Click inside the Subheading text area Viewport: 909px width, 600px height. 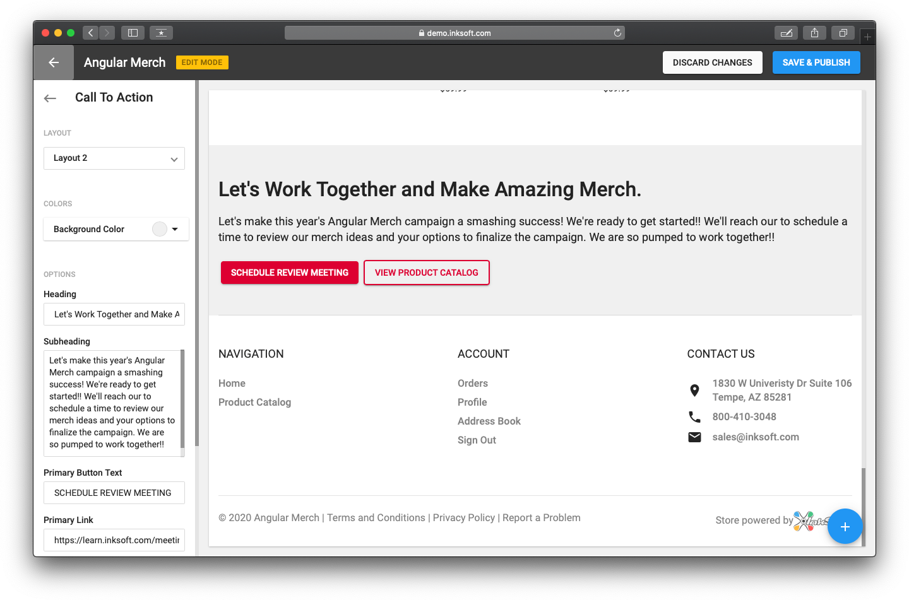(x=112, y=403)
